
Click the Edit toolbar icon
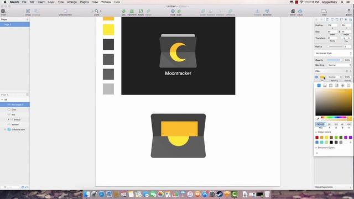pyautogui.click(x=123, y=11)
